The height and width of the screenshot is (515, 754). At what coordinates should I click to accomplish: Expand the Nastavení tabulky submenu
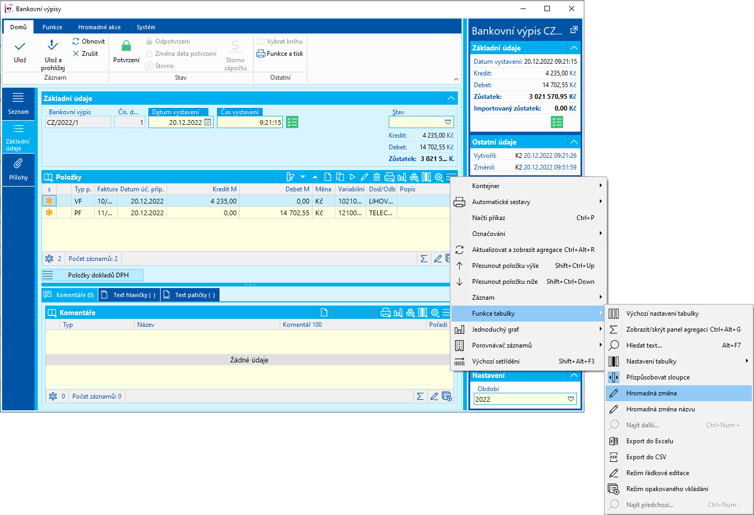(678, 361)
